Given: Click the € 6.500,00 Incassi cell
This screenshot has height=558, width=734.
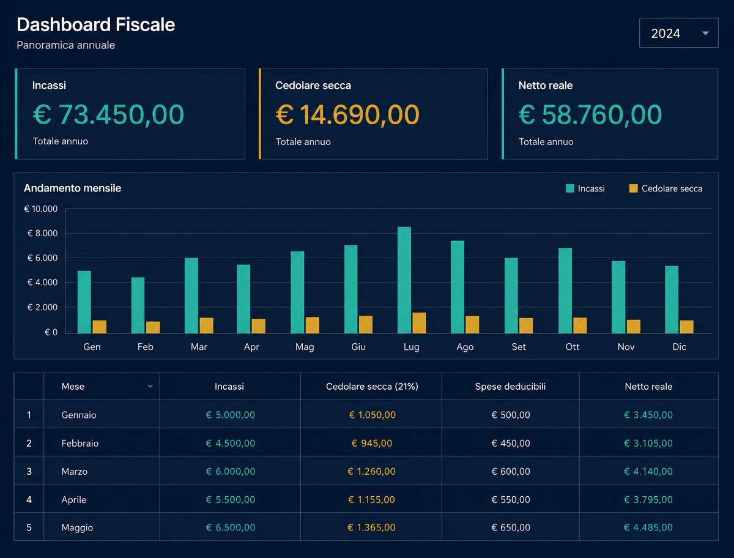Looking at the screenshot, I should point(231,527).
